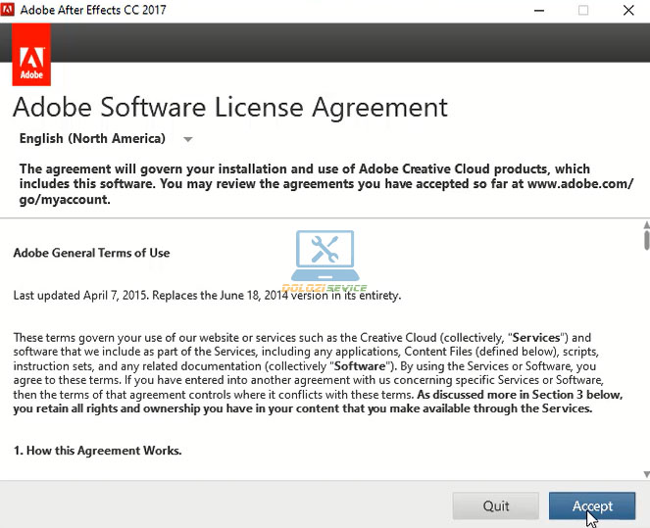
Task: Click the Adobe General Terms of Use heading
Action: (x=91, y=253)
